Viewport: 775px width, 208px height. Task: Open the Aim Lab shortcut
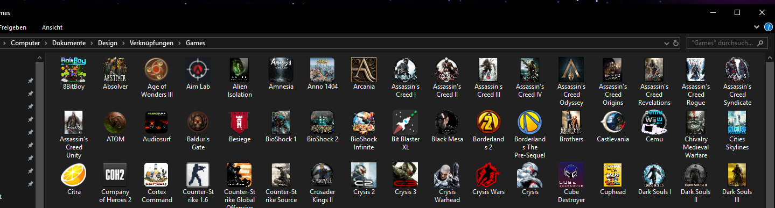pyautogui.click(x=198, y=70)
